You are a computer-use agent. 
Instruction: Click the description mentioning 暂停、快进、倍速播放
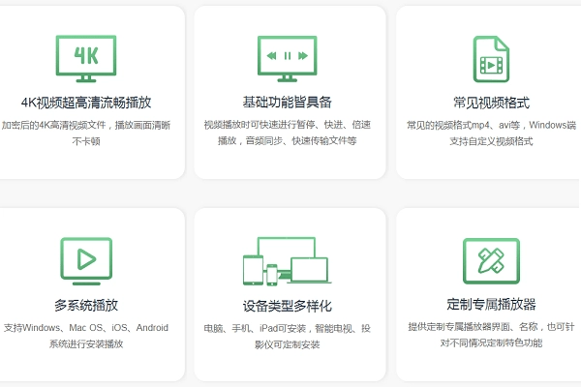(288, 133)
